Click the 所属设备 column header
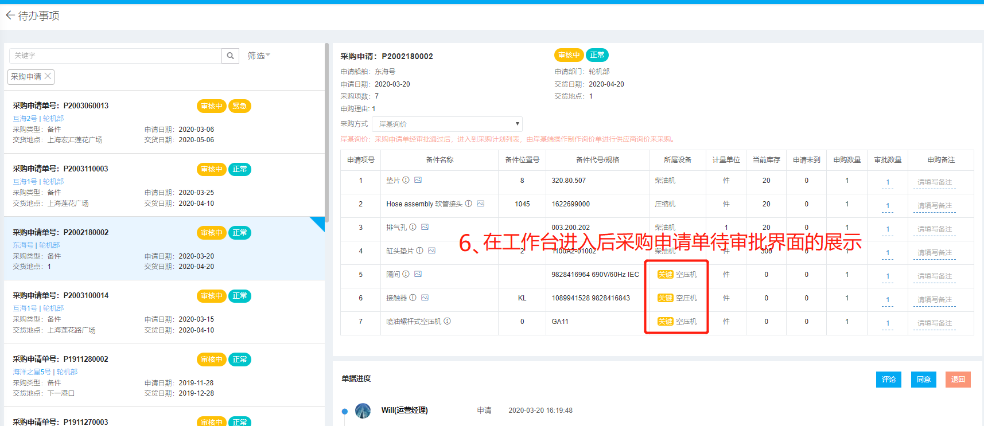The height and width of the screenshot is (426, 984). [678, 160]
